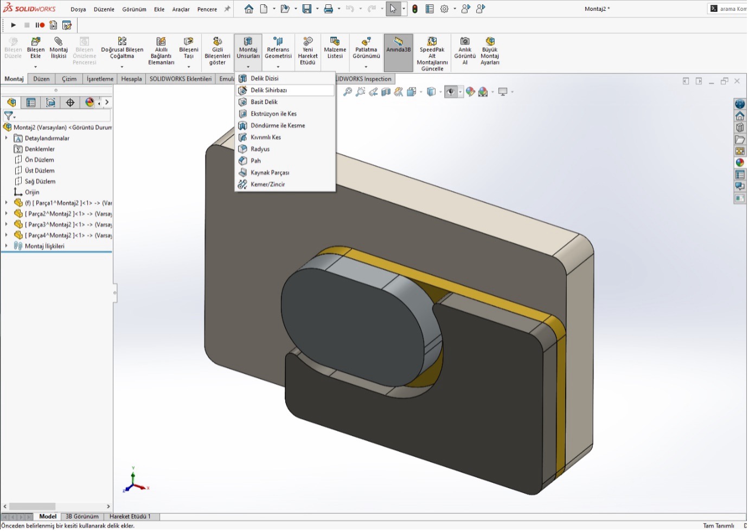Click Yeni Hareket Etüdü icon
This screenshot has width=749, height=531.
coord(308,51)
